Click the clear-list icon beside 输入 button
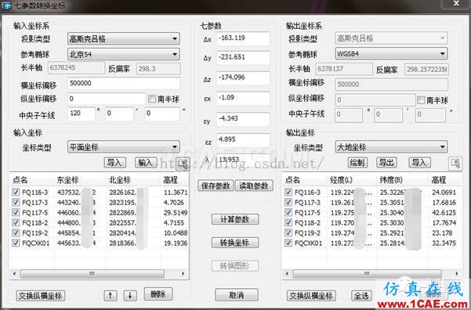 pyautogui.click(x=183, y=164)
